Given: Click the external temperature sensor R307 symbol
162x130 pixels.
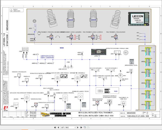Looking at the screenshot, I should click(36, 104).
